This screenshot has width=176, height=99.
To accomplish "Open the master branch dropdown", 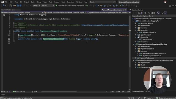I will [x=148, y=98].
